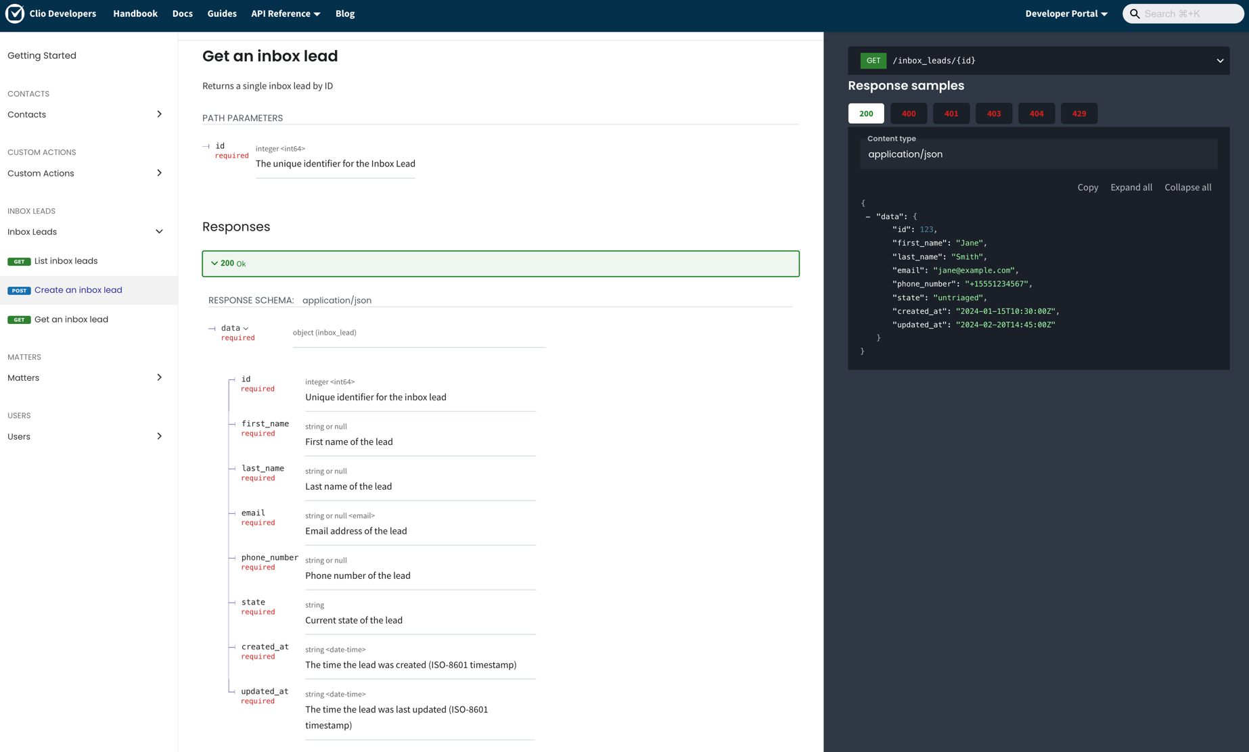
Task: Collapse the "data" JSON node minus icon
Action: coord(867,217)
